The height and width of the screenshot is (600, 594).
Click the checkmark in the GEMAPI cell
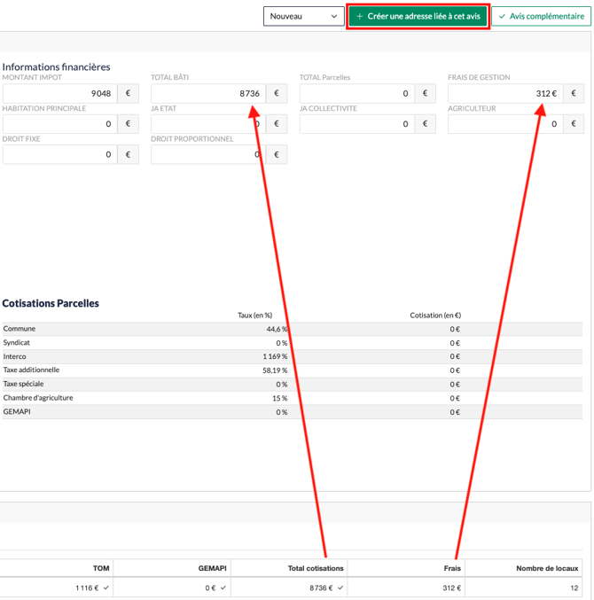[223, 588]
